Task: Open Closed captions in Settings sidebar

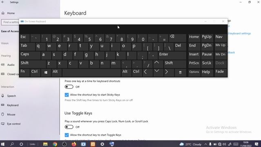Action: pos(10,74)
